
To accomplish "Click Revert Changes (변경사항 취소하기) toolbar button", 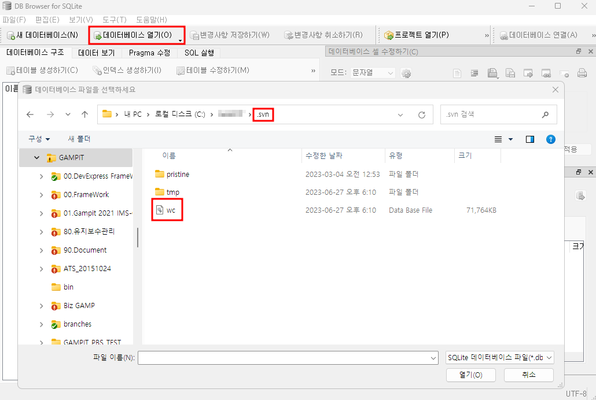I will (x=324, y=35).
